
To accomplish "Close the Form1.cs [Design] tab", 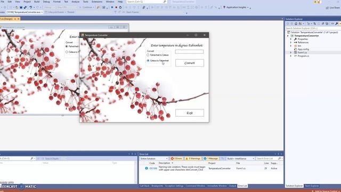I will [x=19, y=19].
